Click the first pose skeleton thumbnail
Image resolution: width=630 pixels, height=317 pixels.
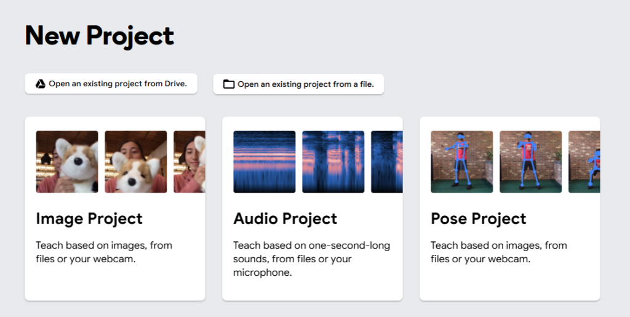pos(462,162)
